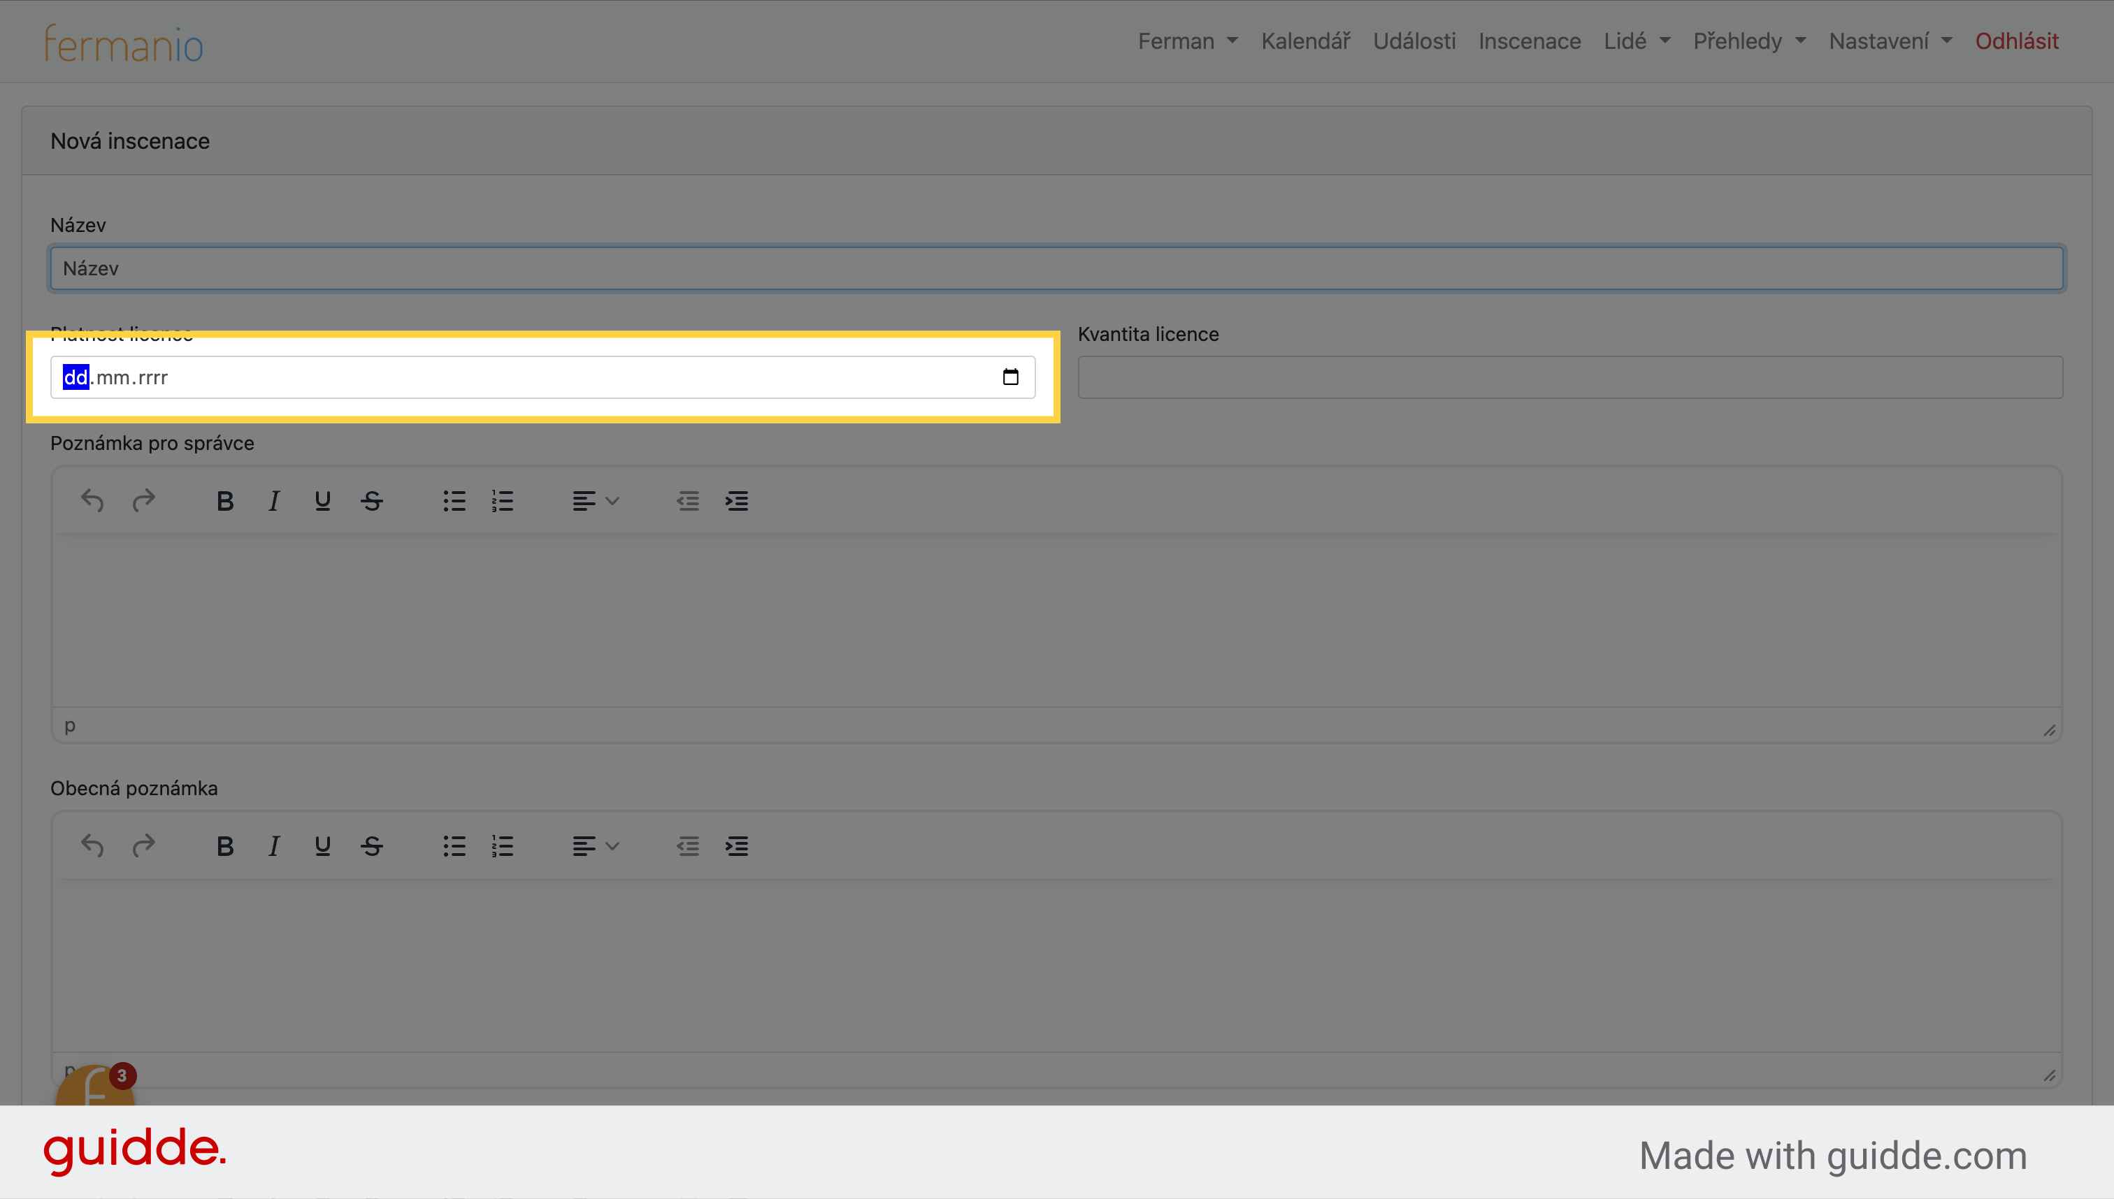Screen dimensions: 2114x1199
Task: Toggle bold in Poznámka pro správce editor
Action: [x=225, y=501]
